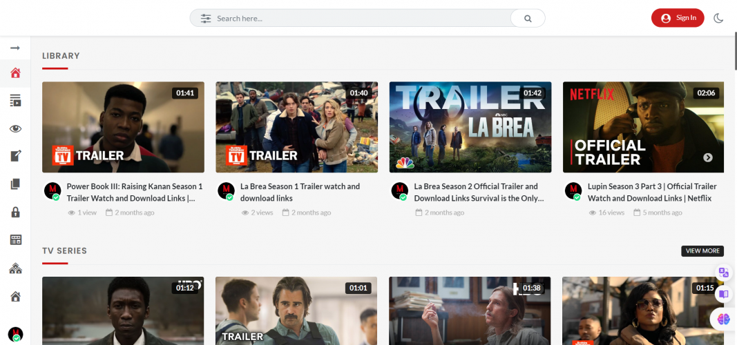Click the multiple houses icon in sidebar

click(x=15, y=268)
